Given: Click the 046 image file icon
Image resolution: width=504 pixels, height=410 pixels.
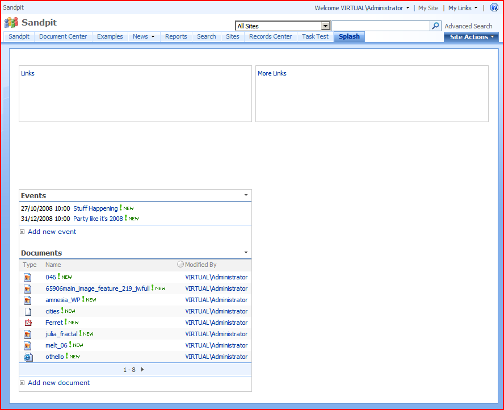Looking at the screenshot, I should (x=28, y=278).
